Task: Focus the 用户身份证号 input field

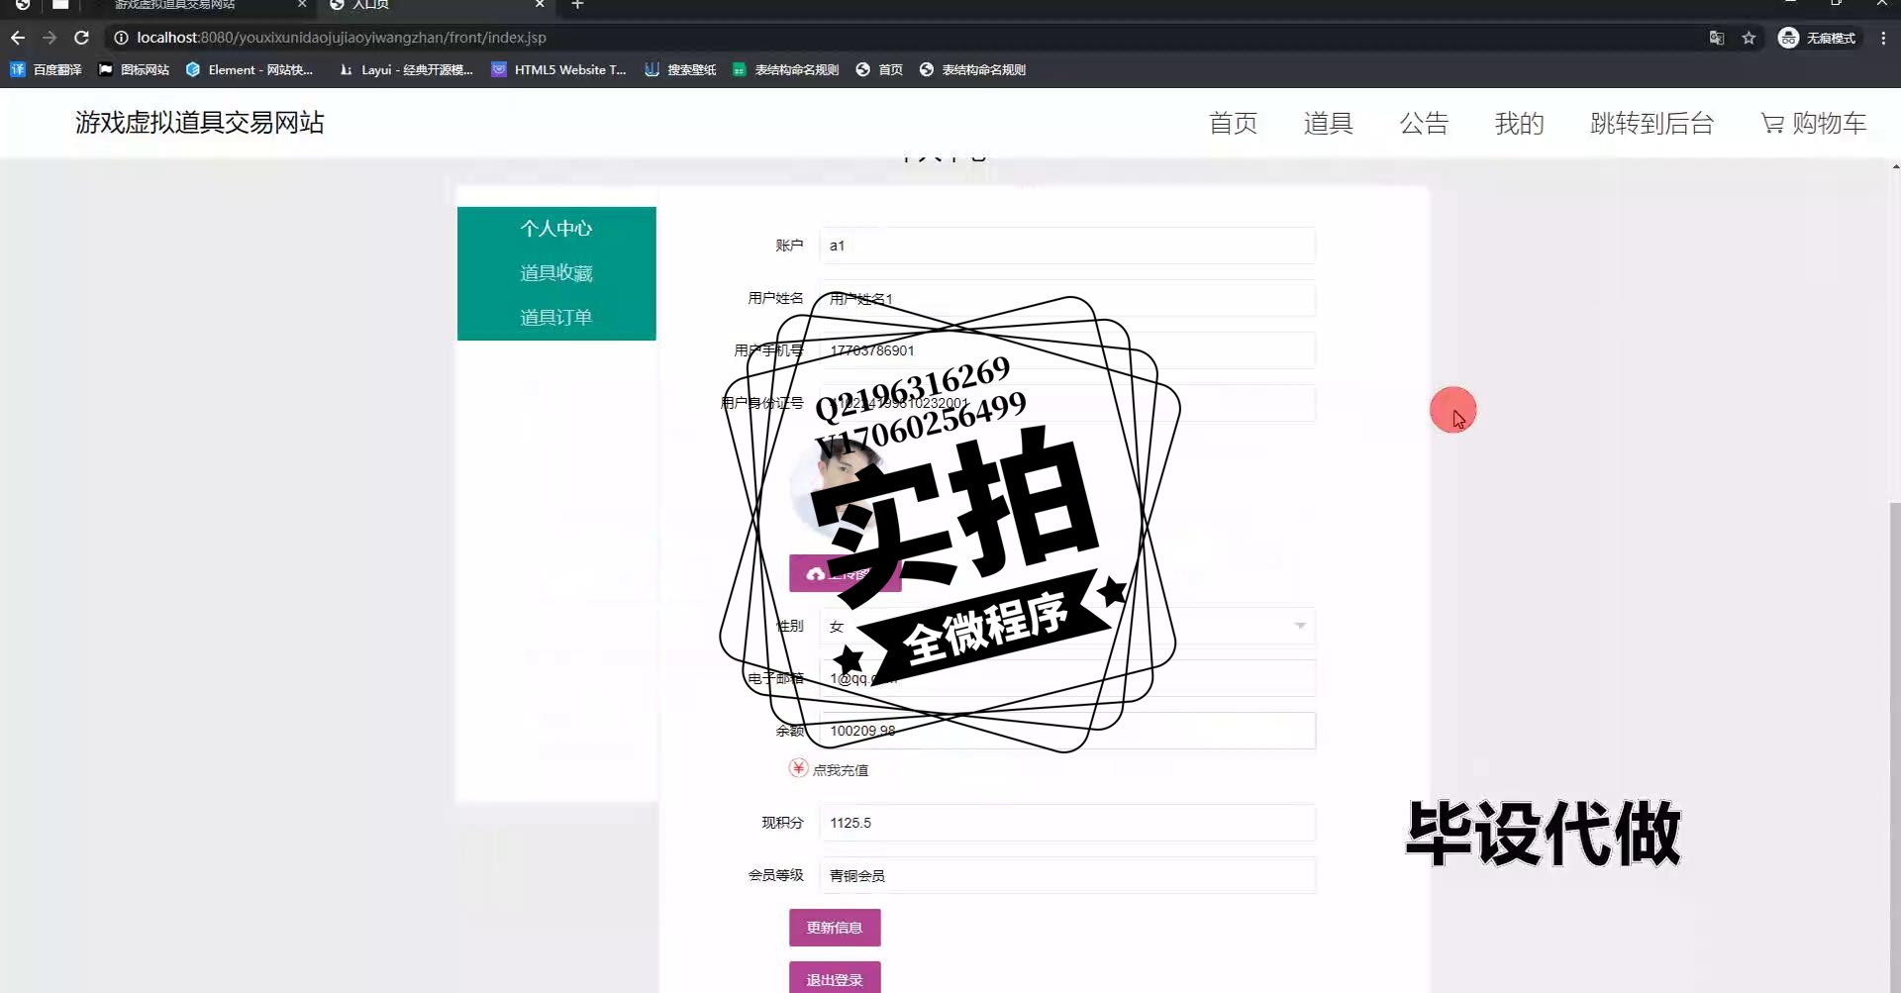Action: click(1067, 403)
